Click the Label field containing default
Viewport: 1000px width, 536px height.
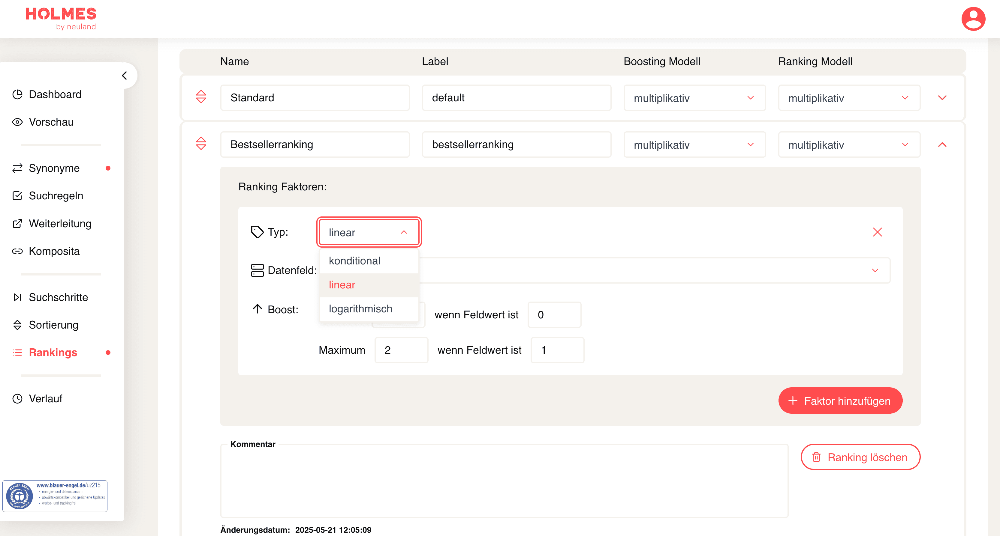coord(516,98)
